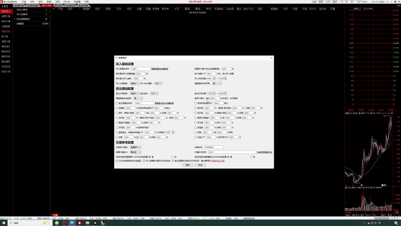Enable the 卖出股票池名称 checkbox
The width and height of the screenshot is (401, 226).
[117, 103]
